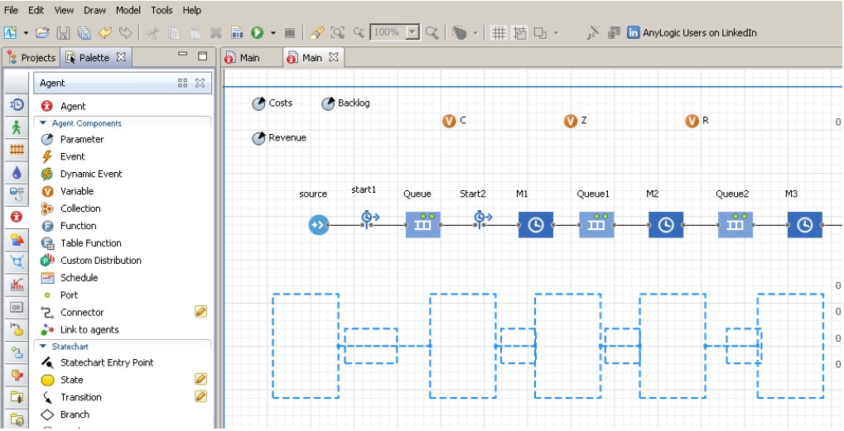Image resolution: width=844 pixels, height=431 pixels.
Task: Toggle drawing mode pencil beside Connector
Action: coord(200,312)
